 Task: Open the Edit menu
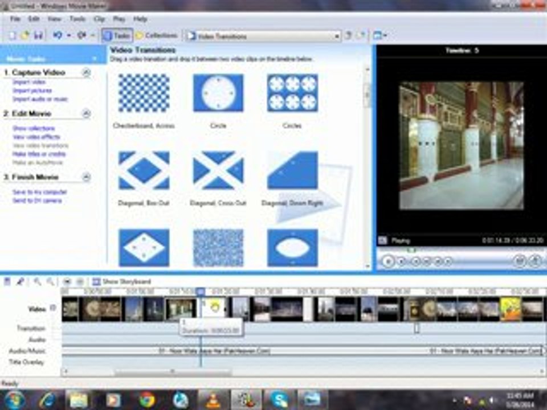point(34,19)
